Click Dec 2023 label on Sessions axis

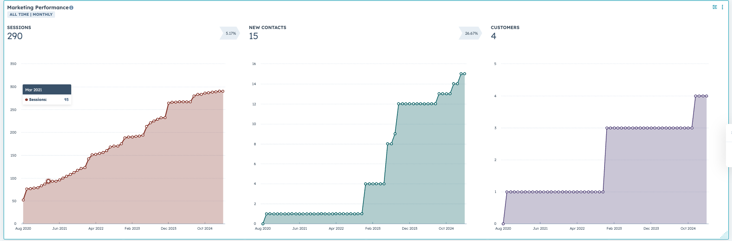coord(169,228)
